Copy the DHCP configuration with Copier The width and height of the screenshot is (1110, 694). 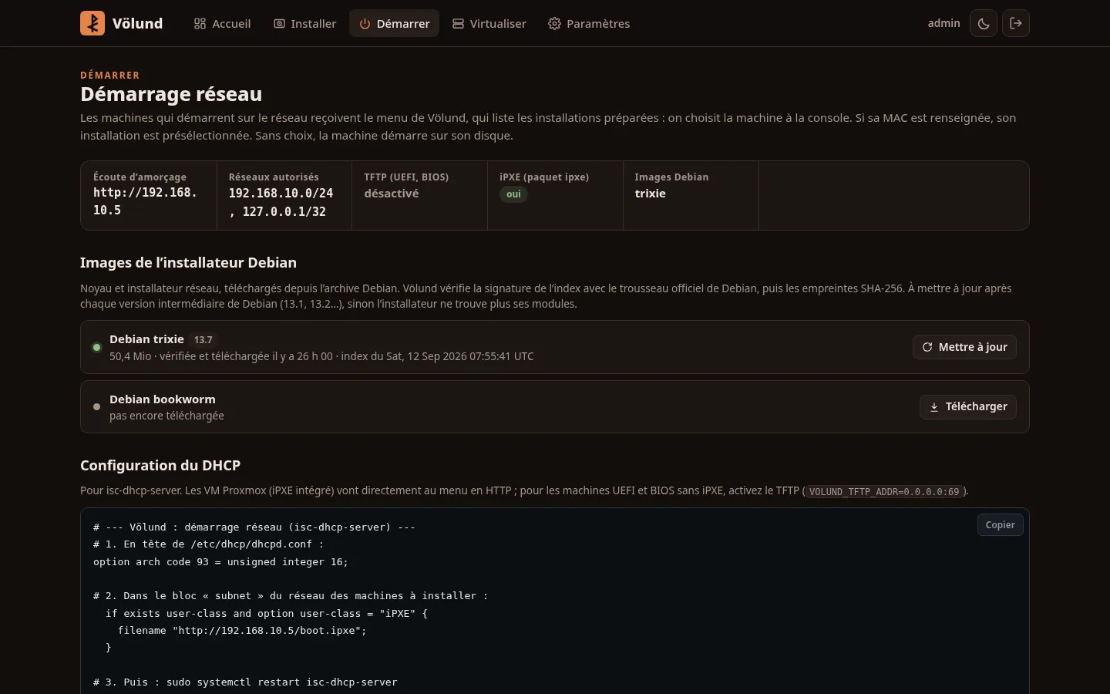point(1000,524)
